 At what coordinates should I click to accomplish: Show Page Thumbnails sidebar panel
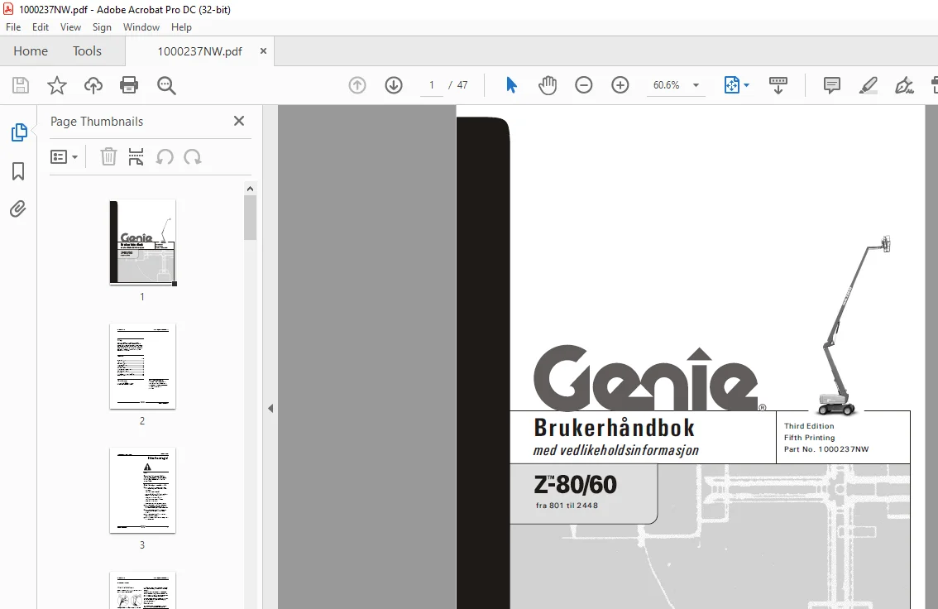tap(18, 132)
